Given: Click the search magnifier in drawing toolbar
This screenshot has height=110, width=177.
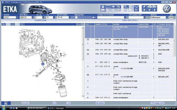Looking at the screenshot, I should pyautogui.click(x=22, y=24).
